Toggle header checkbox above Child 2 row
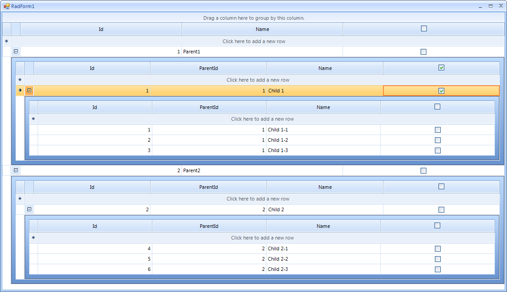The height and width of the screenshot is (292, 507). (x=441, y=186)
